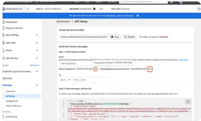Image resolution: width=201 pixels, height=121 pixels.
Task: Dismiss the blue Facebook Login banner
Action: (x=138, y=16)
